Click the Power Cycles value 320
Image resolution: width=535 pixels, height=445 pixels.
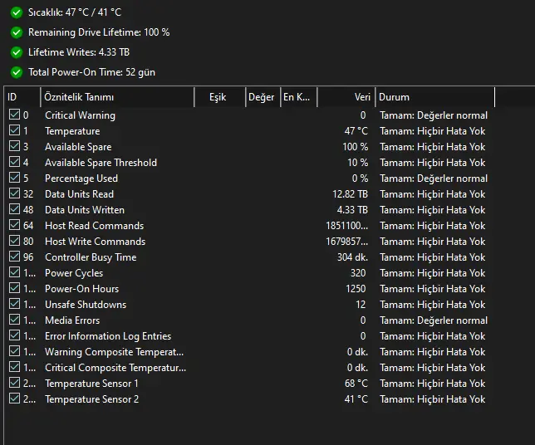[358, 273]
